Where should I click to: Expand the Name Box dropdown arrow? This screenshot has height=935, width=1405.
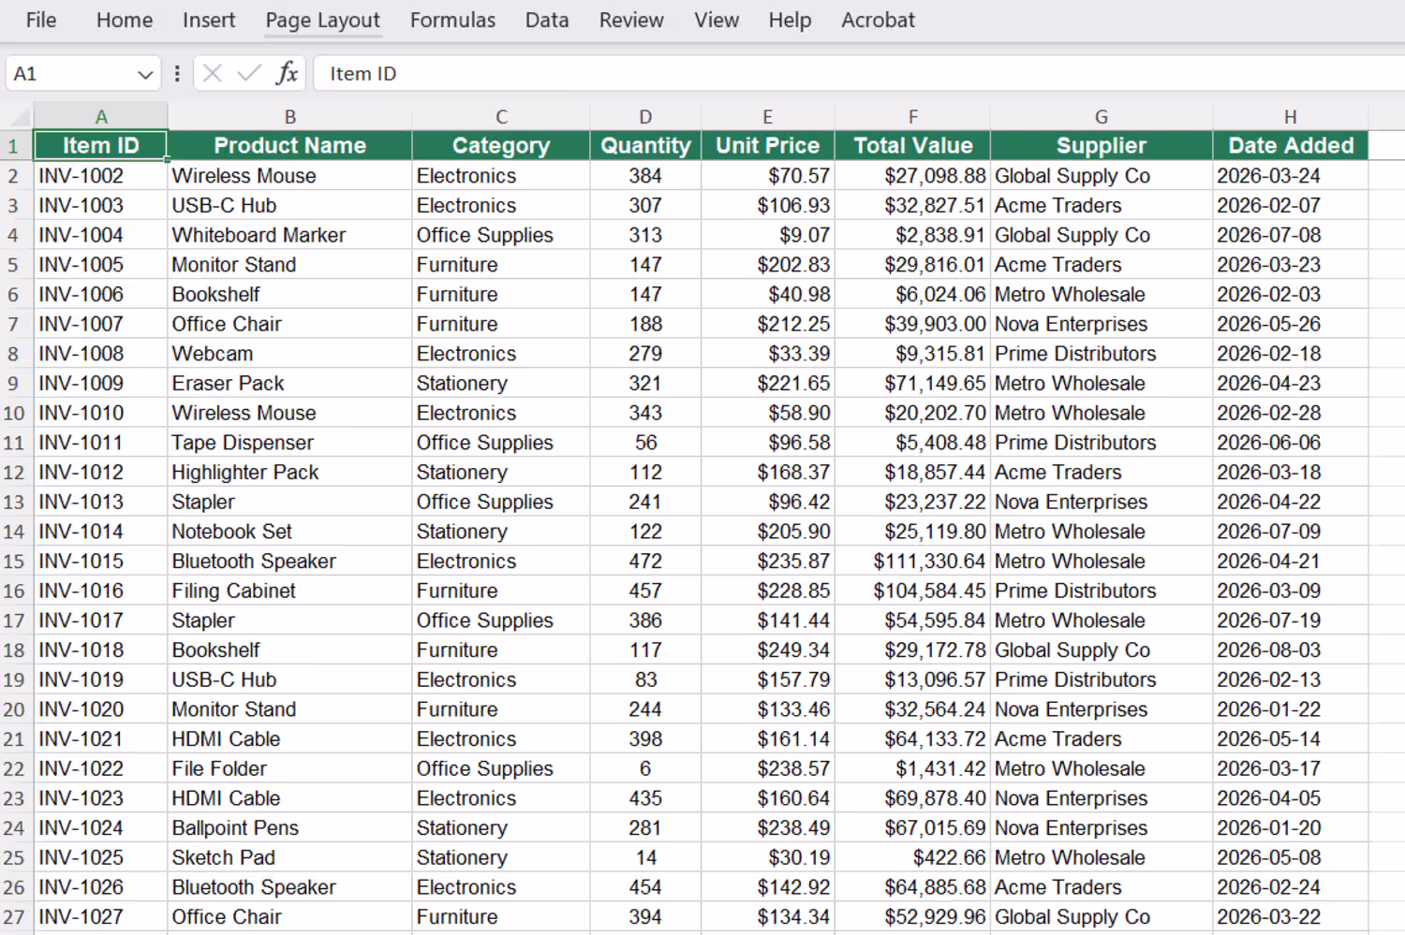pyautogui.click(x=144, y=74)
